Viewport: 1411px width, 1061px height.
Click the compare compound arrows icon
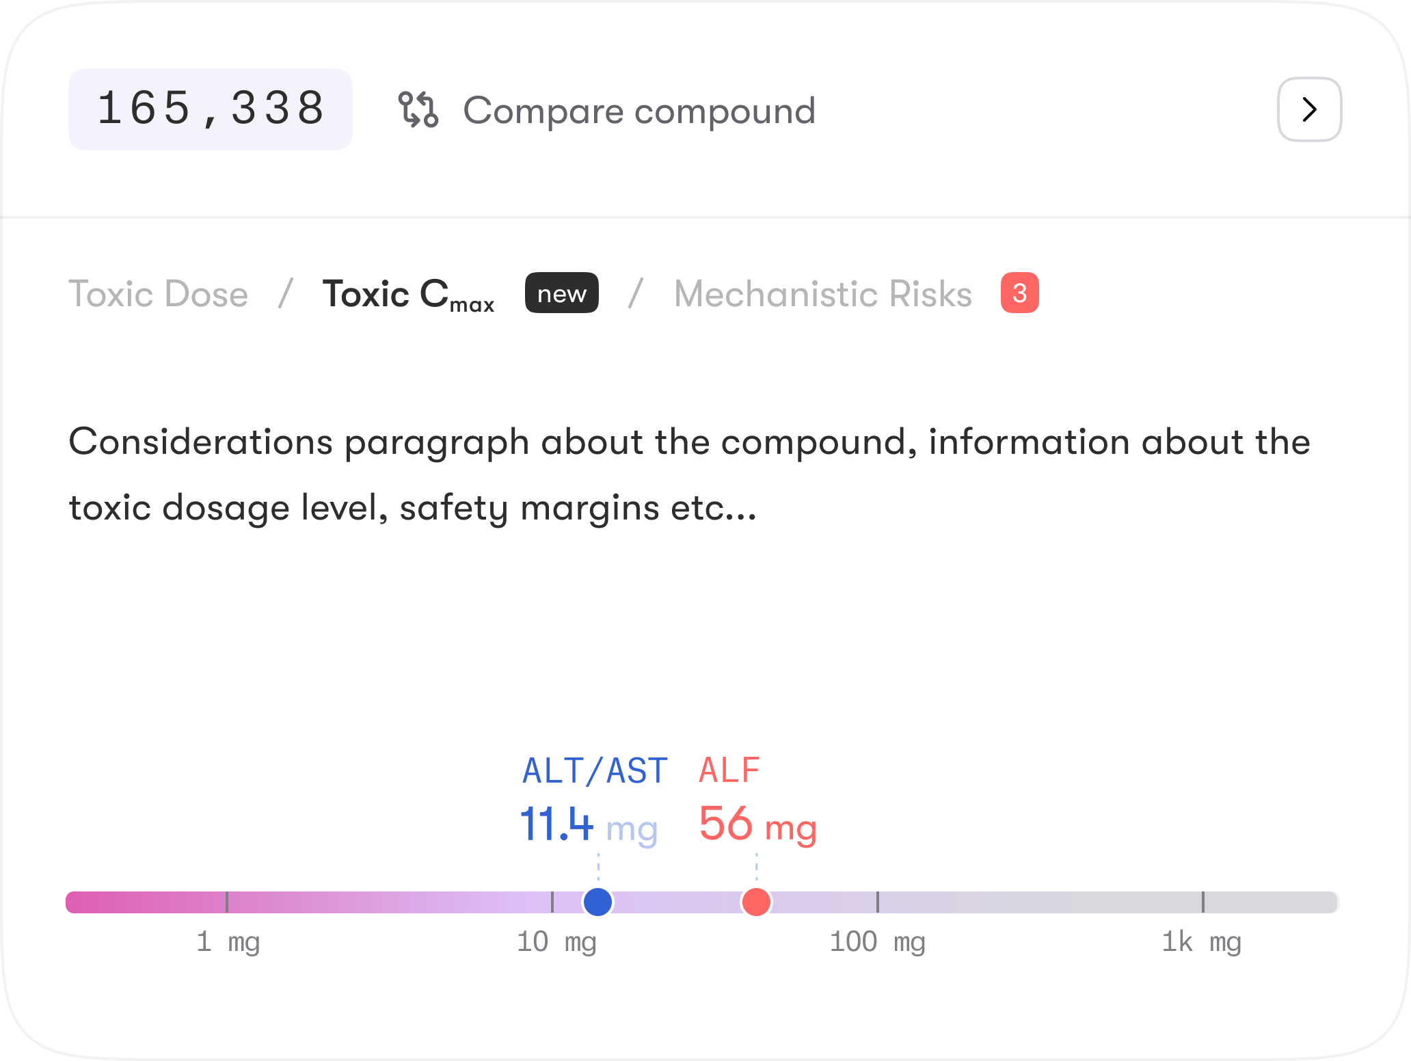pos(418,109)
